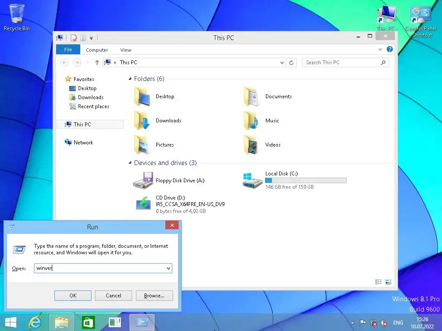Open the File ribbon tab

click(68, 50)
